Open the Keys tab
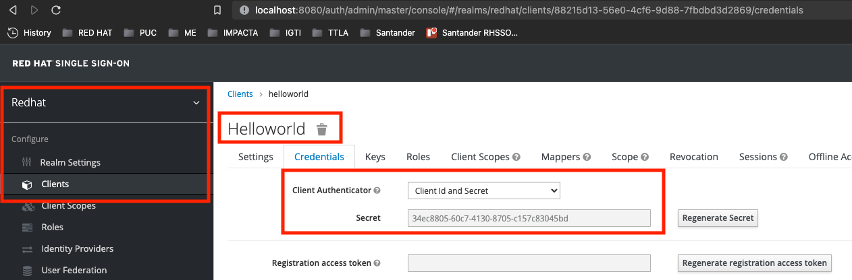This screenshot has height=280, width=852. point(375,157)
